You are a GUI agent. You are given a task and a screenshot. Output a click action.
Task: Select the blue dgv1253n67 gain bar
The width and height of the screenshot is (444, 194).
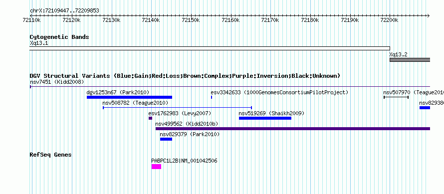point(129,97)
